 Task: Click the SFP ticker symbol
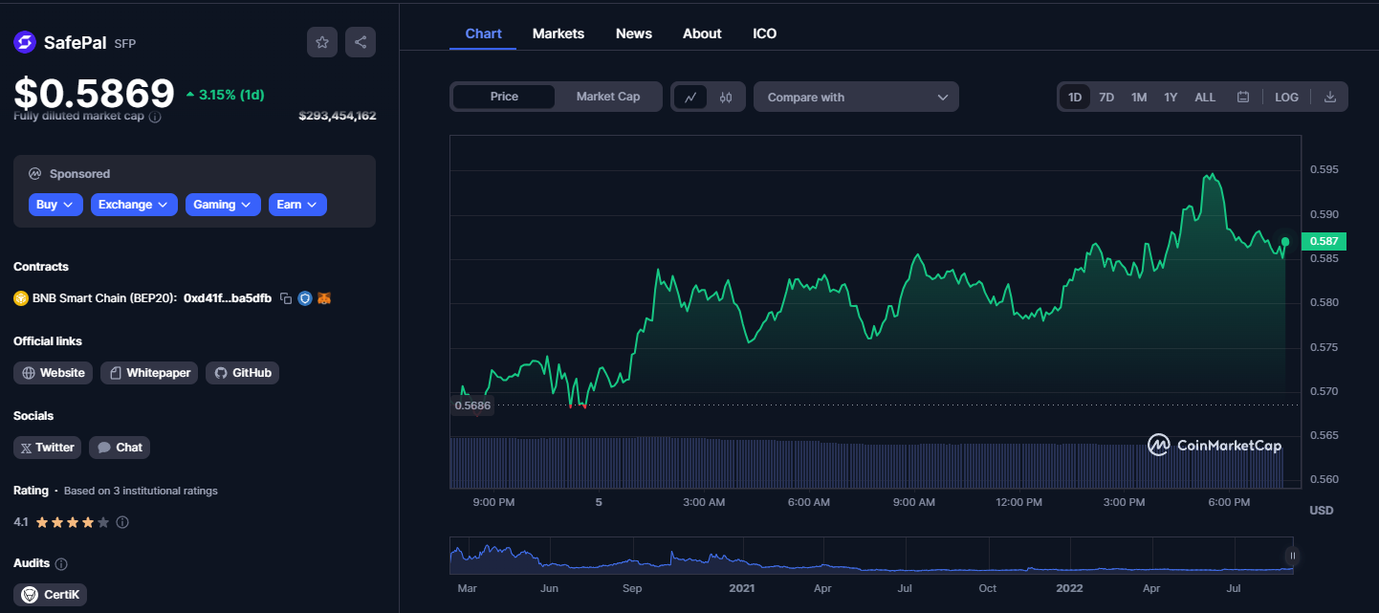pyautogui.click(x=125, y=43)
